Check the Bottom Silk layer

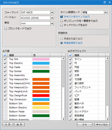[x=5, y=104]
